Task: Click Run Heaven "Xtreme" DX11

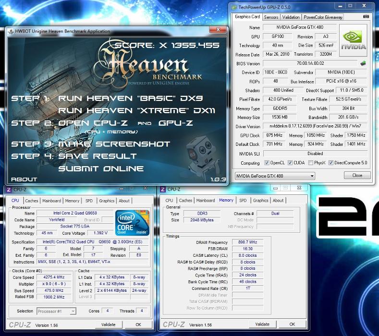Action: point(136,110)
